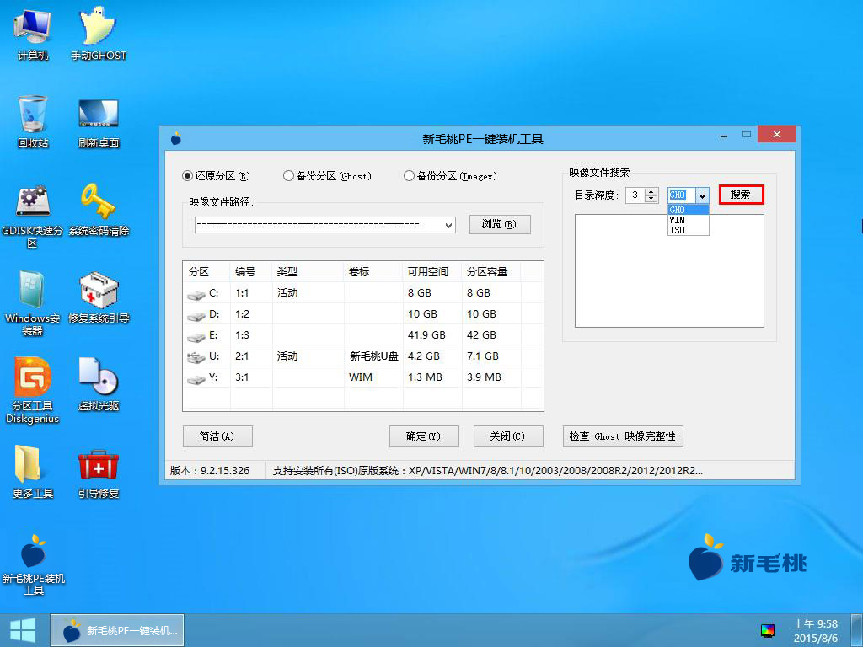This screenshot has width=863, height=647.
Task: Open the 更多工具 folder icon
Action: 33,472
